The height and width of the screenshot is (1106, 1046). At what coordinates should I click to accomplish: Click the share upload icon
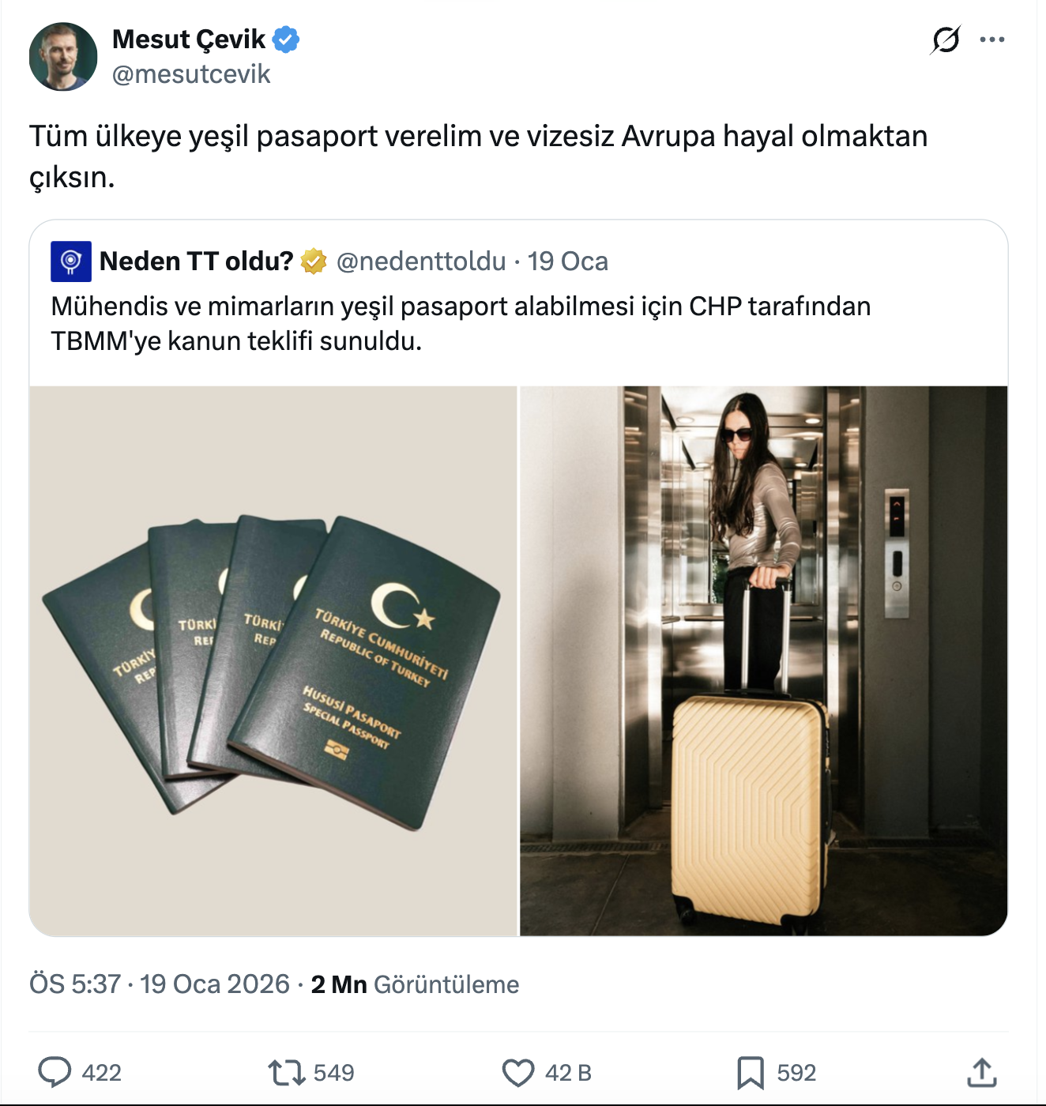tap(981, 1072)
